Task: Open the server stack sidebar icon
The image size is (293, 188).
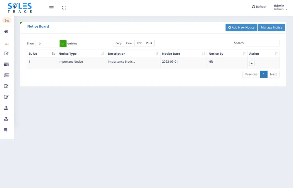Action: (x=6, y=64)
